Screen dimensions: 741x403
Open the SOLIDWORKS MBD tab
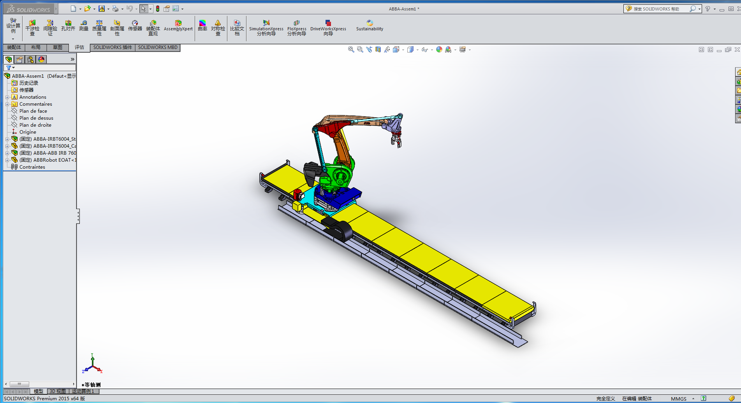point(158,47)
